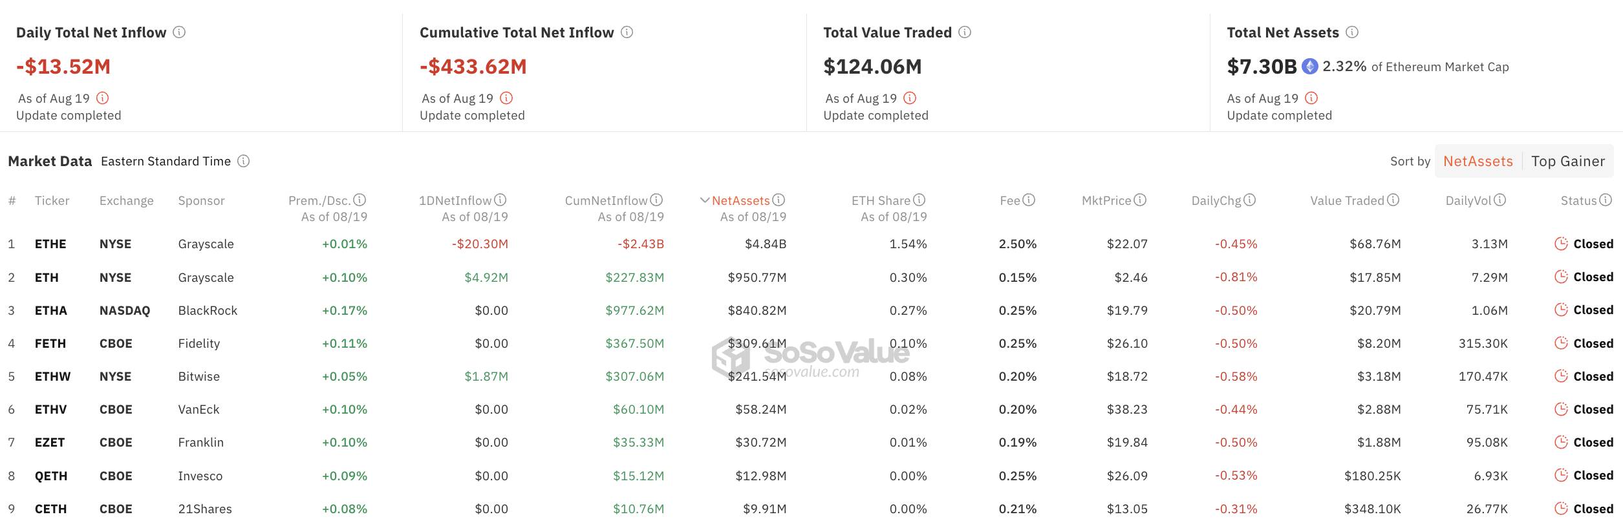Screen dimensions: 1623x530
Task: Select the $124.06M total value traded
Action: (873, 67)
